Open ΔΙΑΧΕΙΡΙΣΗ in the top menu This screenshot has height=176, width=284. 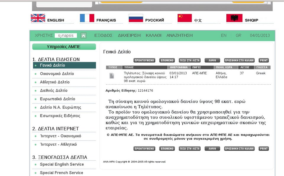coord(129,35)
